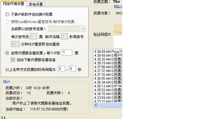Click the 验证码图片 captcha image
This screenshot has height=119, width=203.
tap(118, 35)
